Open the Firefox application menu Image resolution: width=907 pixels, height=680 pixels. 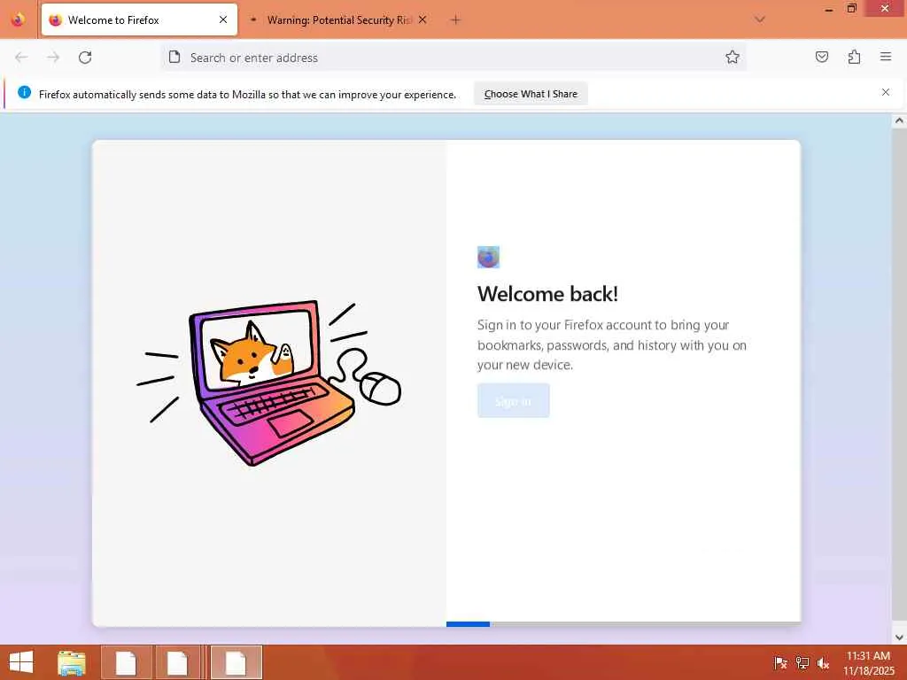(x=886, y=57)
